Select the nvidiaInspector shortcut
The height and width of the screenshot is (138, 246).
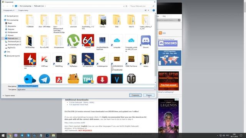coord(102,59)
